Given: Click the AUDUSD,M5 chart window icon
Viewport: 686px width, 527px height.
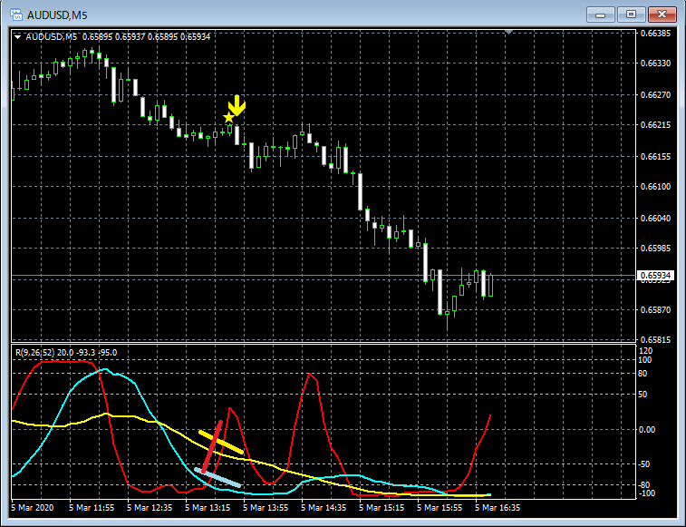Looking at the screenshot, I should pyautogui.click(x=16, y=15).
